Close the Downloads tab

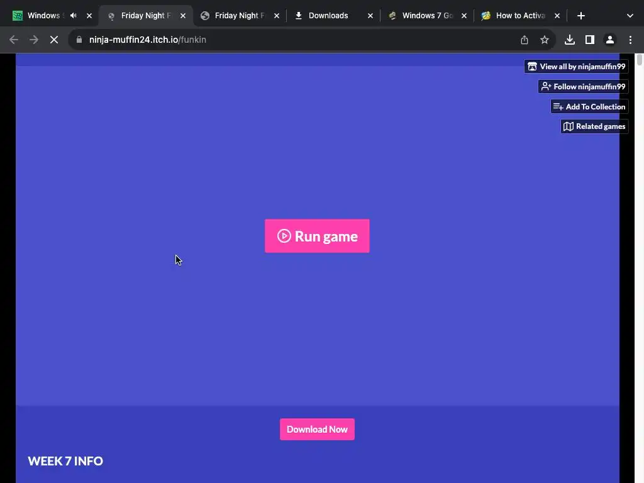[x=370, y=16]
